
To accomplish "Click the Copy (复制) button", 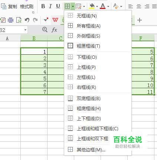I will [x=9, y=6].
